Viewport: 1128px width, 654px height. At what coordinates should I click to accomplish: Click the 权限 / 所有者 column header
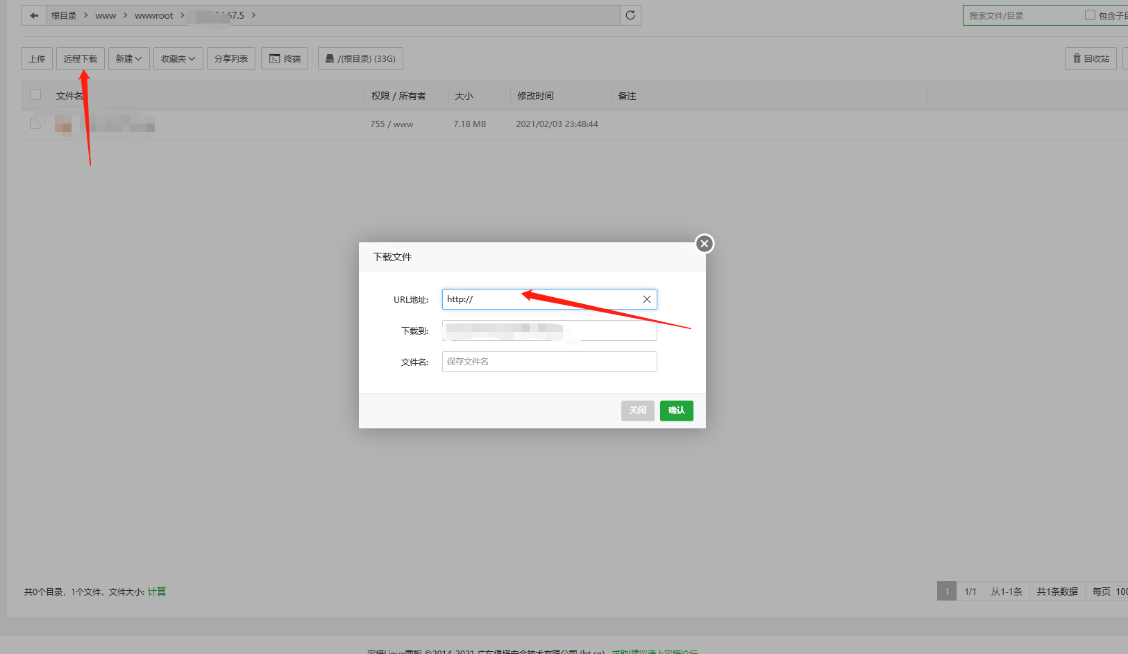398,96
